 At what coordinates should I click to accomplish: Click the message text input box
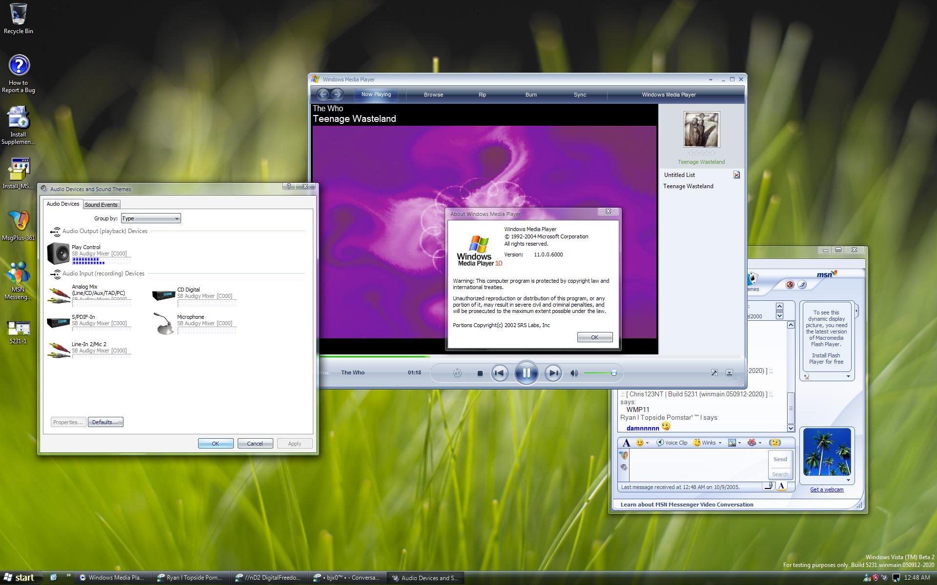(698, 465)
